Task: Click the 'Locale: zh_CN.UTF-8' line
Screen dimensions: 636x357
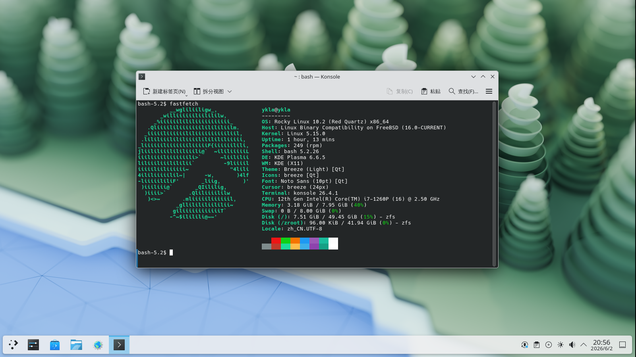Action: pos(292,229)
